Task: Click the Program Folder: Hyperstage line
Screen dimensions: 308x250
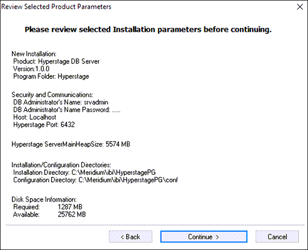Action: click(51, 76)
